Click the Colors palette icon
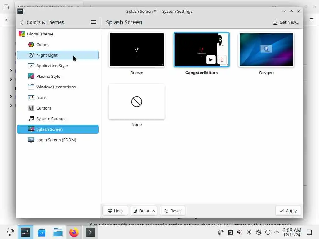The height and width of the screenshot is (239, 319). pyautogui.click(x=31, y=45)
